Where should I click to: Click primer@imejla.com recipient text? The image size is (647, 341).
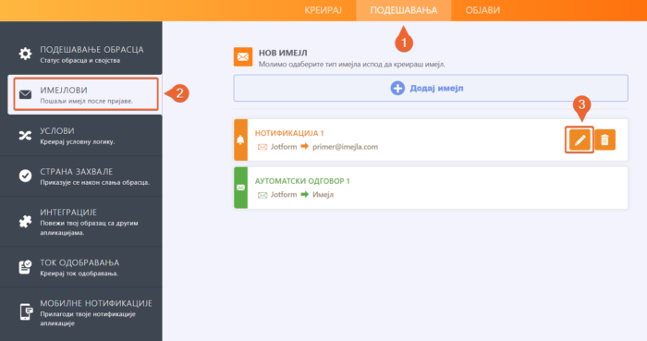[x=345, y=147]
